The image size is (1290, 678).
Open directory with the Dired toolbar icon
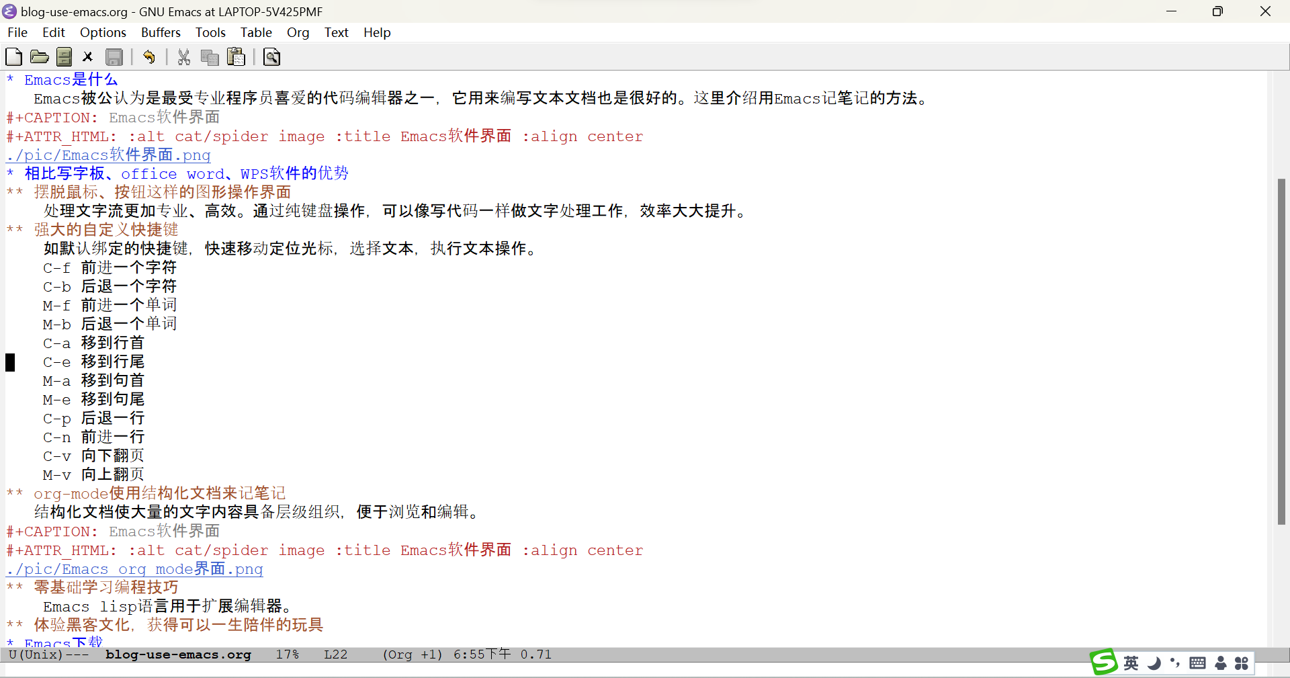[64, 57]
